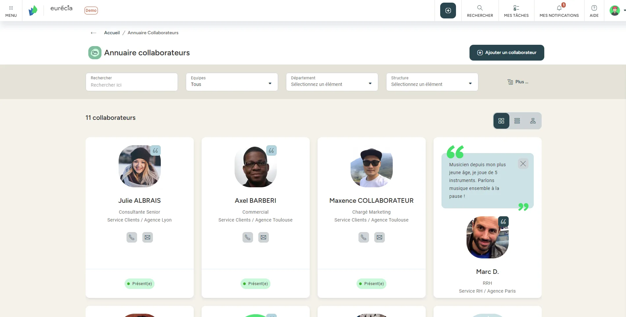Open the user profile avatar menu

615,11
